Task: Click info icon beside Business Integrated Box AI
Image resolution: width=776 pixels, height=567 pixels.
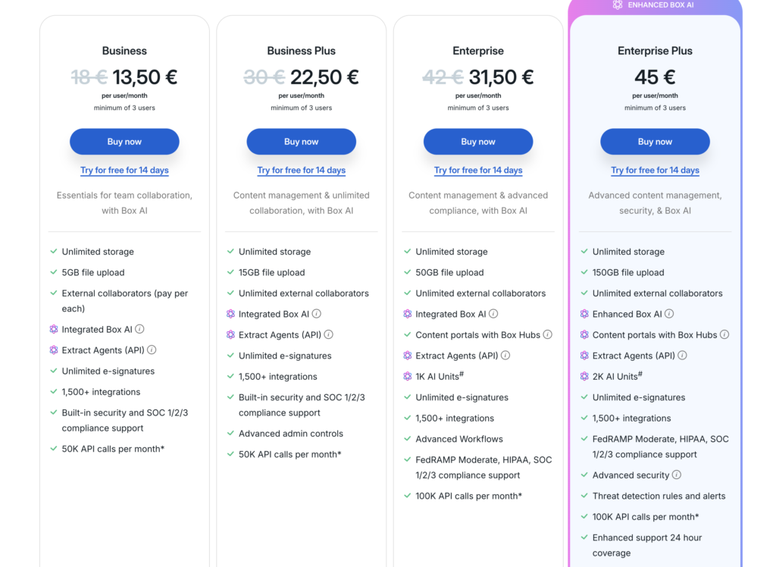Action: pos(139,329)
